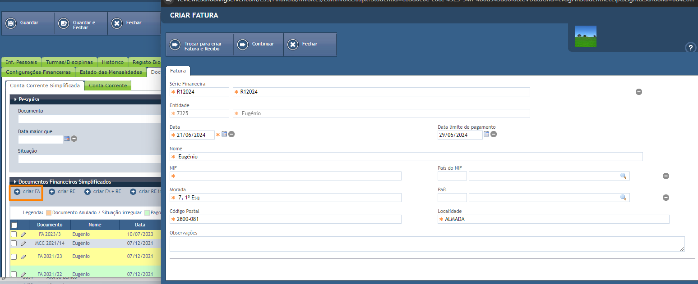
Task: Click the Registo Bio tab
Action: click(145, 62)
